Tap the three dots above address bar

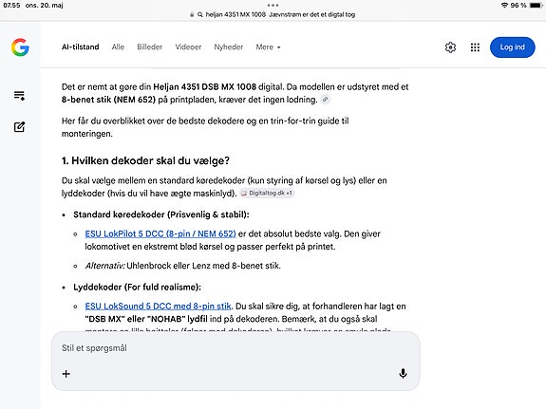click(273, 6)
